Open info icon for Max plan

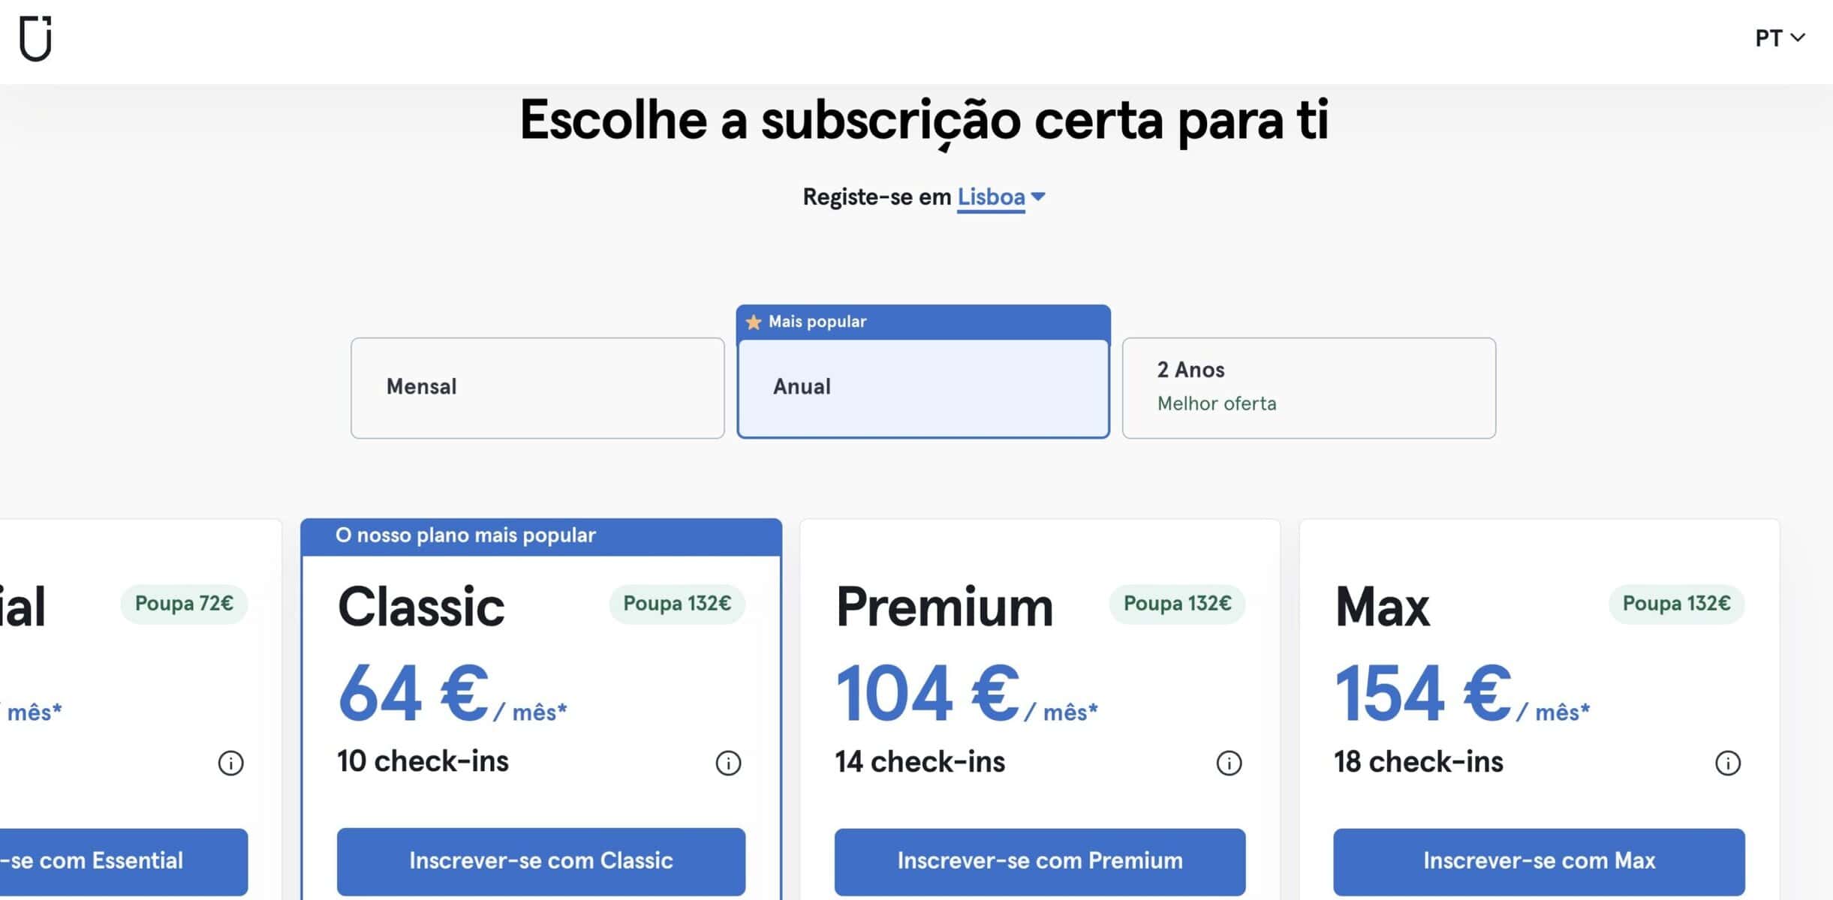coord(1727,763)
